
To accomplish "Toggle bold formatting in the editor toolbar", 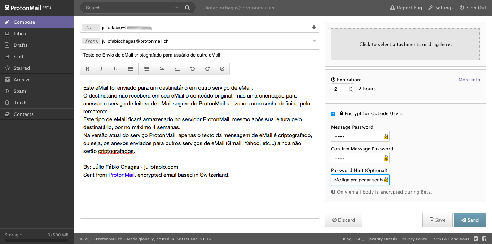I will (87, 69).
